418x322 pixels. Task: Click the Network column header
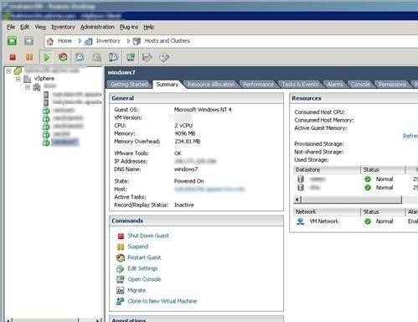(x=327, y=212)
